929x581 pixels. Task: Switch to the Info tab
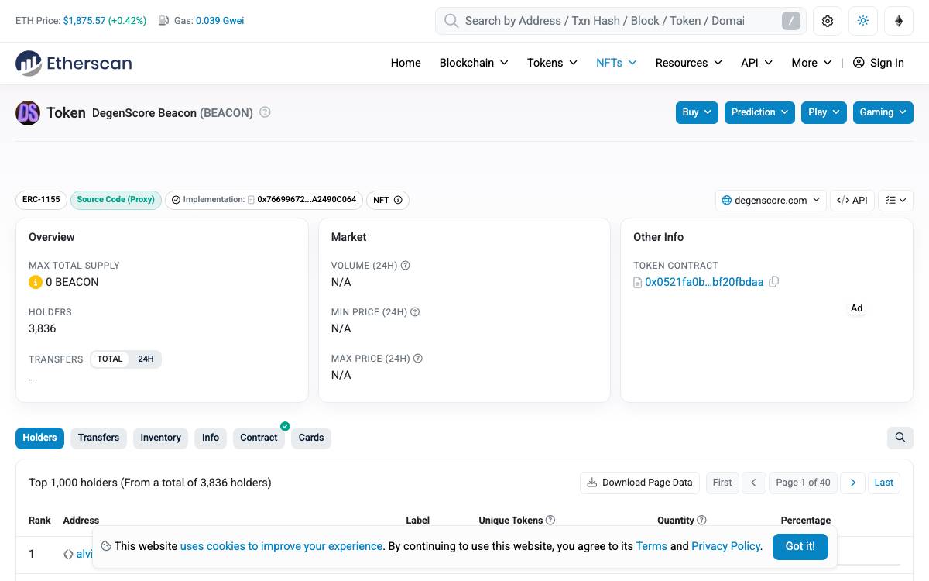point(211,438)
